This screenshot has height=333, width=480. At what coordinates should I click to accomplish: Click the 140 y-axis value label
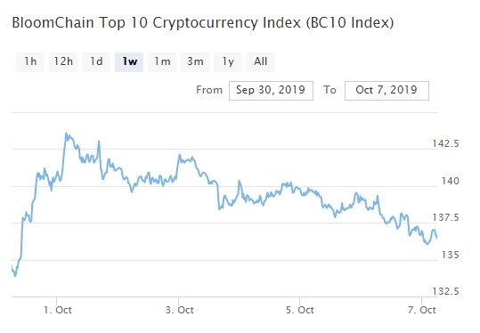click(x=451, y=181)
